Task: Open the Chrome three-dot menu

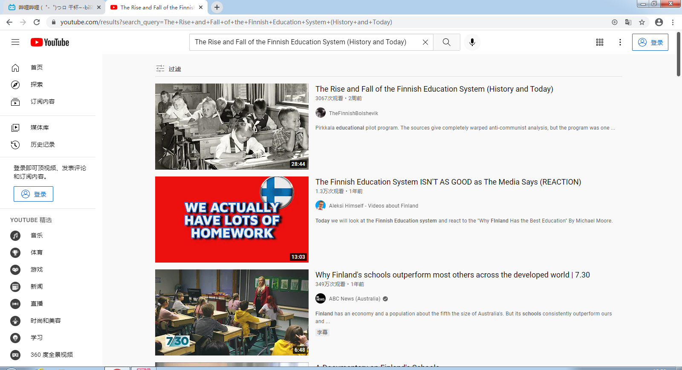Action: pos(673,22)
